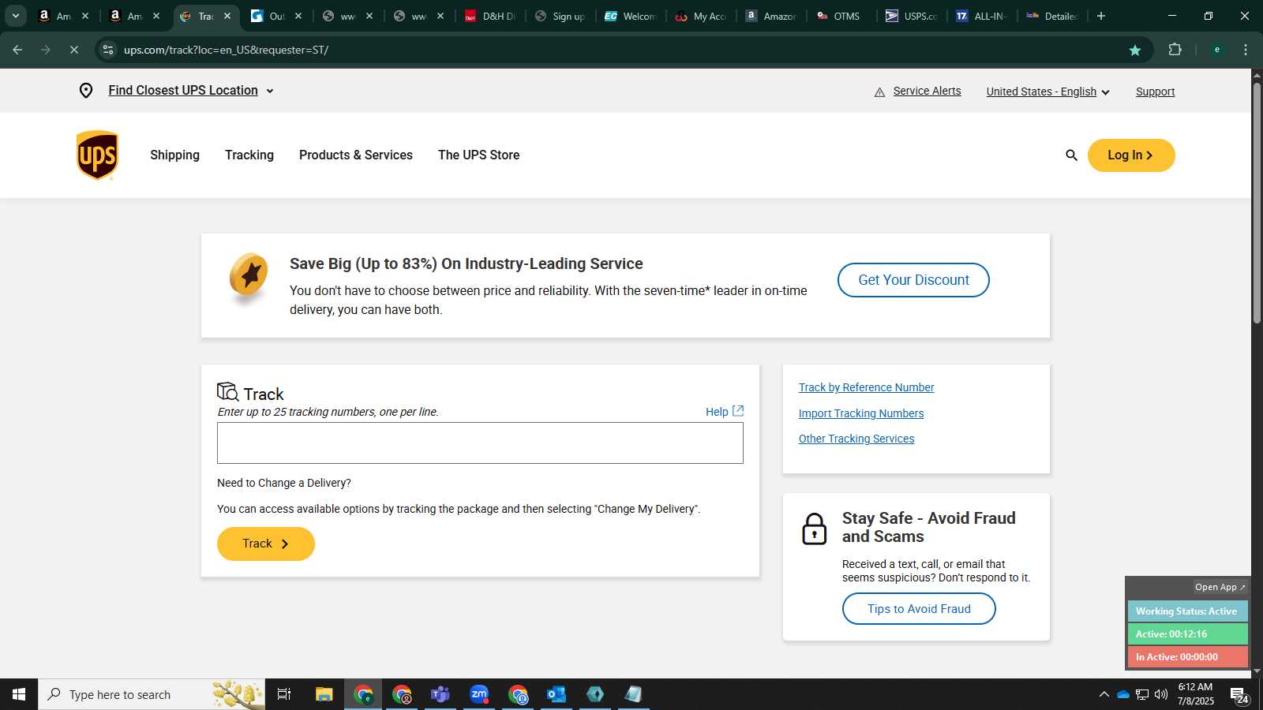Click the external link icon beside Help
Viewport: 1263px width, 710px height.
[738, 411]
